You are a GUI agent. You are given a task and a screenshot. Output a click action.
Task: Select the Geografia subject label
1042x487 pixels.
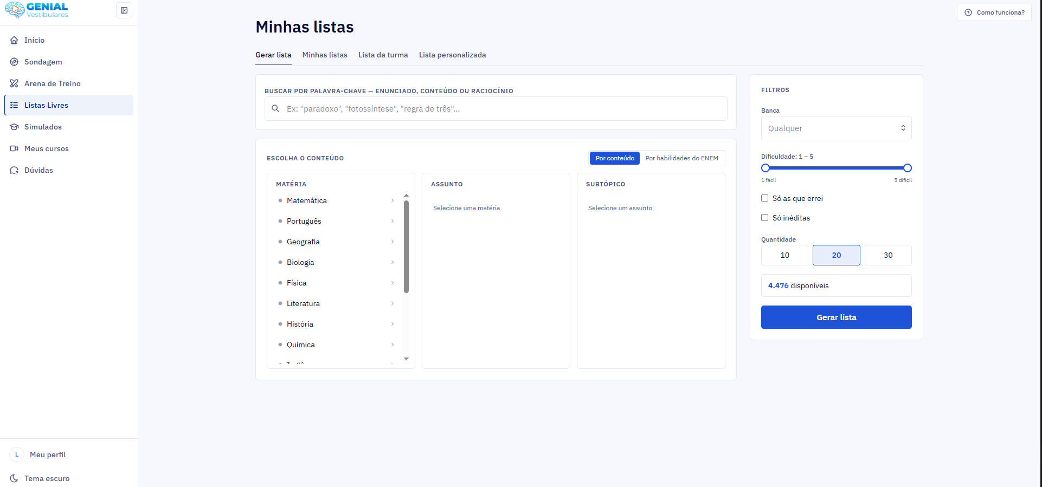[x=303, y=242]
